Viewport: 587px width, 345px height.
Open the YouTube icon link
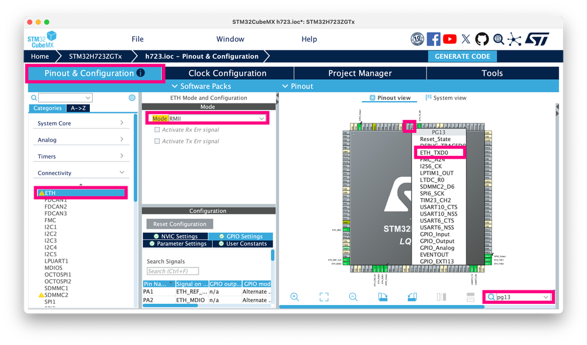point(450,39)
